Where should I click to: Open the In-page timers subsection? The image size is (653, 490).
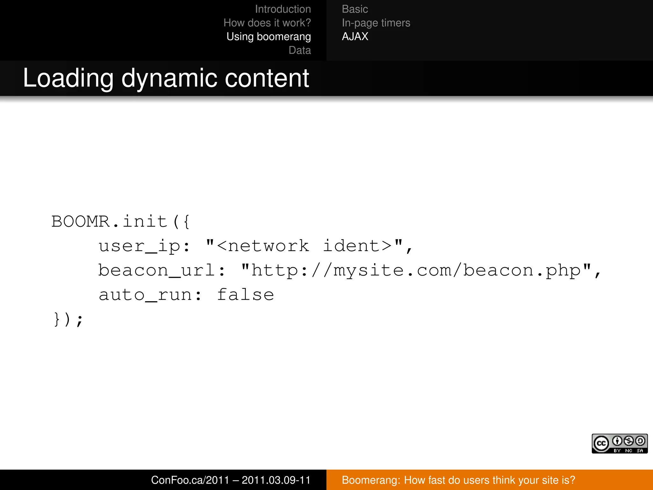[x=376, y=23]
